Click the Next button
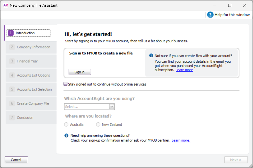Viewport: 253px width, 168px height. click(x=236, y=160)
